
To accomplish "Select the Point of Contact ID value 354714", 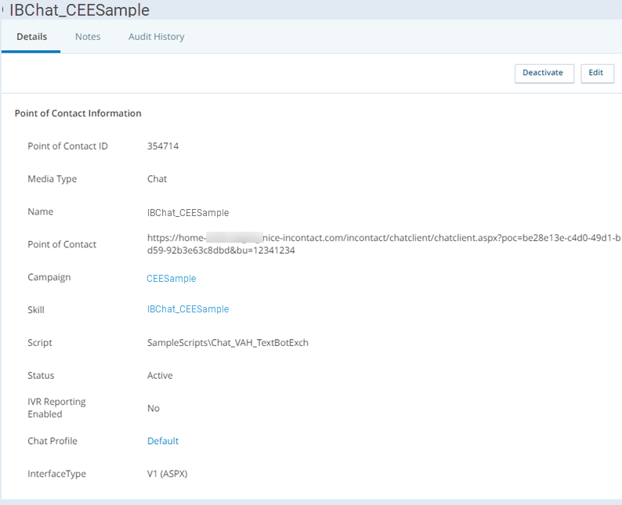I will click(163, 146).
